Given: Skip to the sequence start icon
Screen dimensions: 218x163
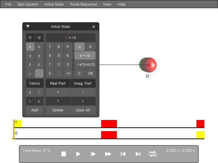Looking at the screenshot, I should (123, 154).
